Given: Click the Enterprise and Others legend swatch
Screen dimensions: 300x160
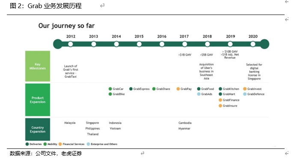Looking at the screenshot, I should [x=88, y=144].
